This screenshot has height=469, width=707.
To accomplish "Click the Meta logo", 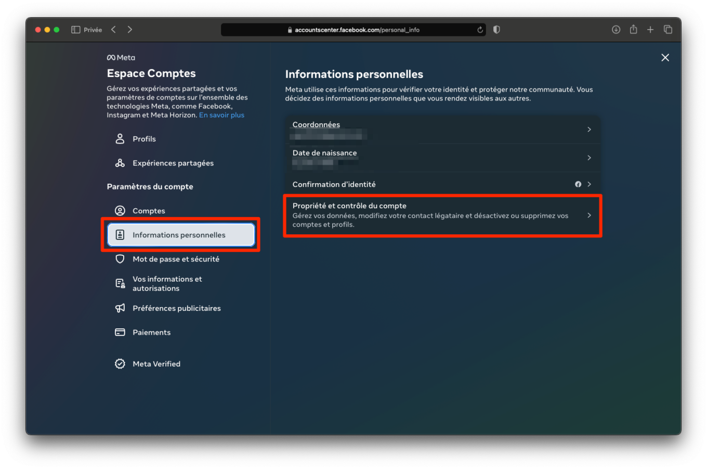I will click(121, 58).
